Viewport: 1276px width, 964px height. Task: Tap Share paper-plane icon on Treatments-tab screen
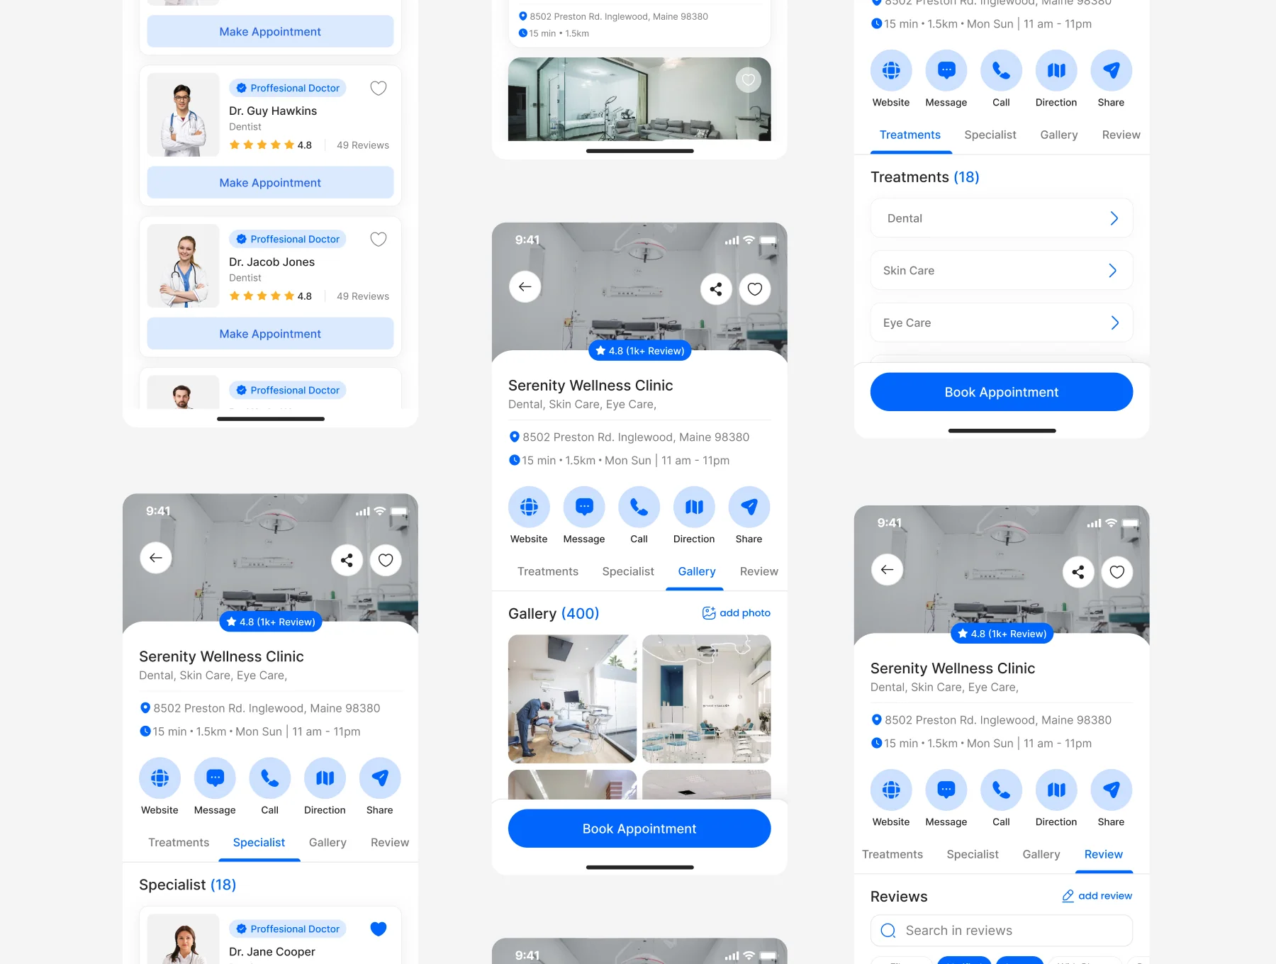click(1112, 70)
